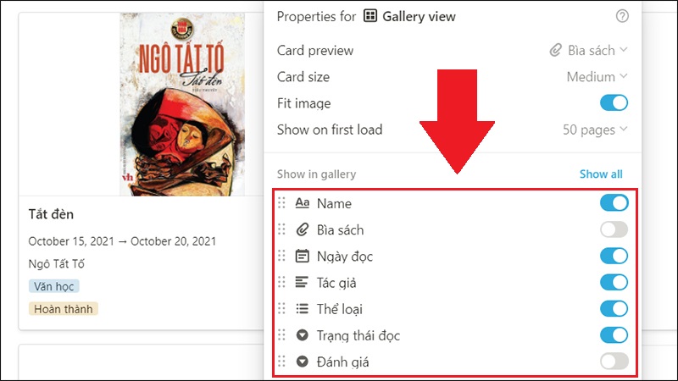Enable the Bìa sách property toggle

pyautogui.click(x=614, y=229)
